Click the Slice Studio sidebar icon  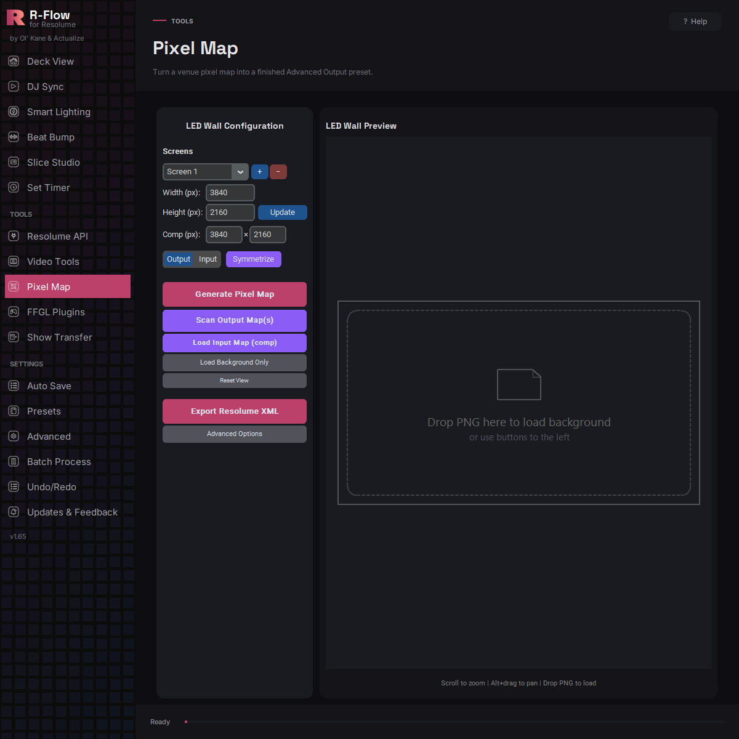tap(14, 162)
